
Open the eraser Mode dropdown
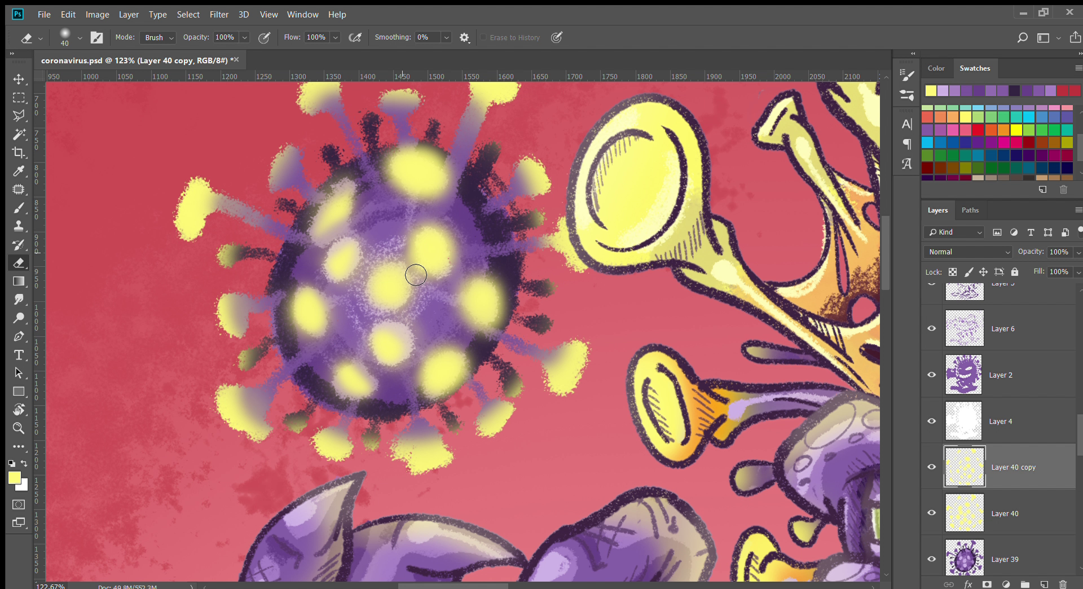pyautogui.click(x=158, y=38)
